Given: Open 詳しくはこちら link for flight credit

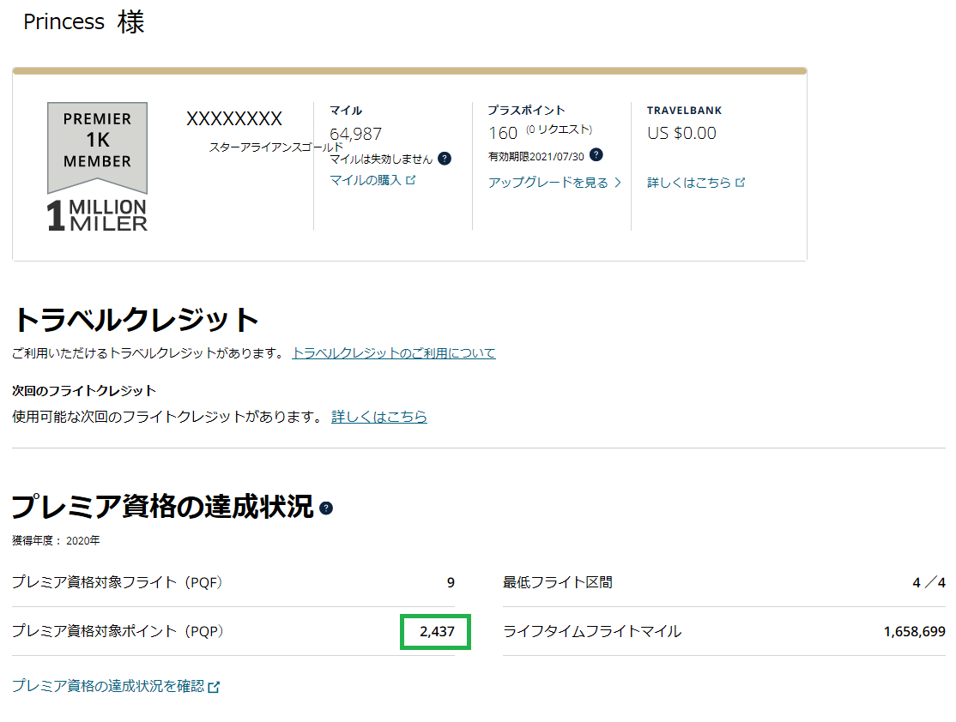Looking at the screenshot, I should [x=379, y=417].
